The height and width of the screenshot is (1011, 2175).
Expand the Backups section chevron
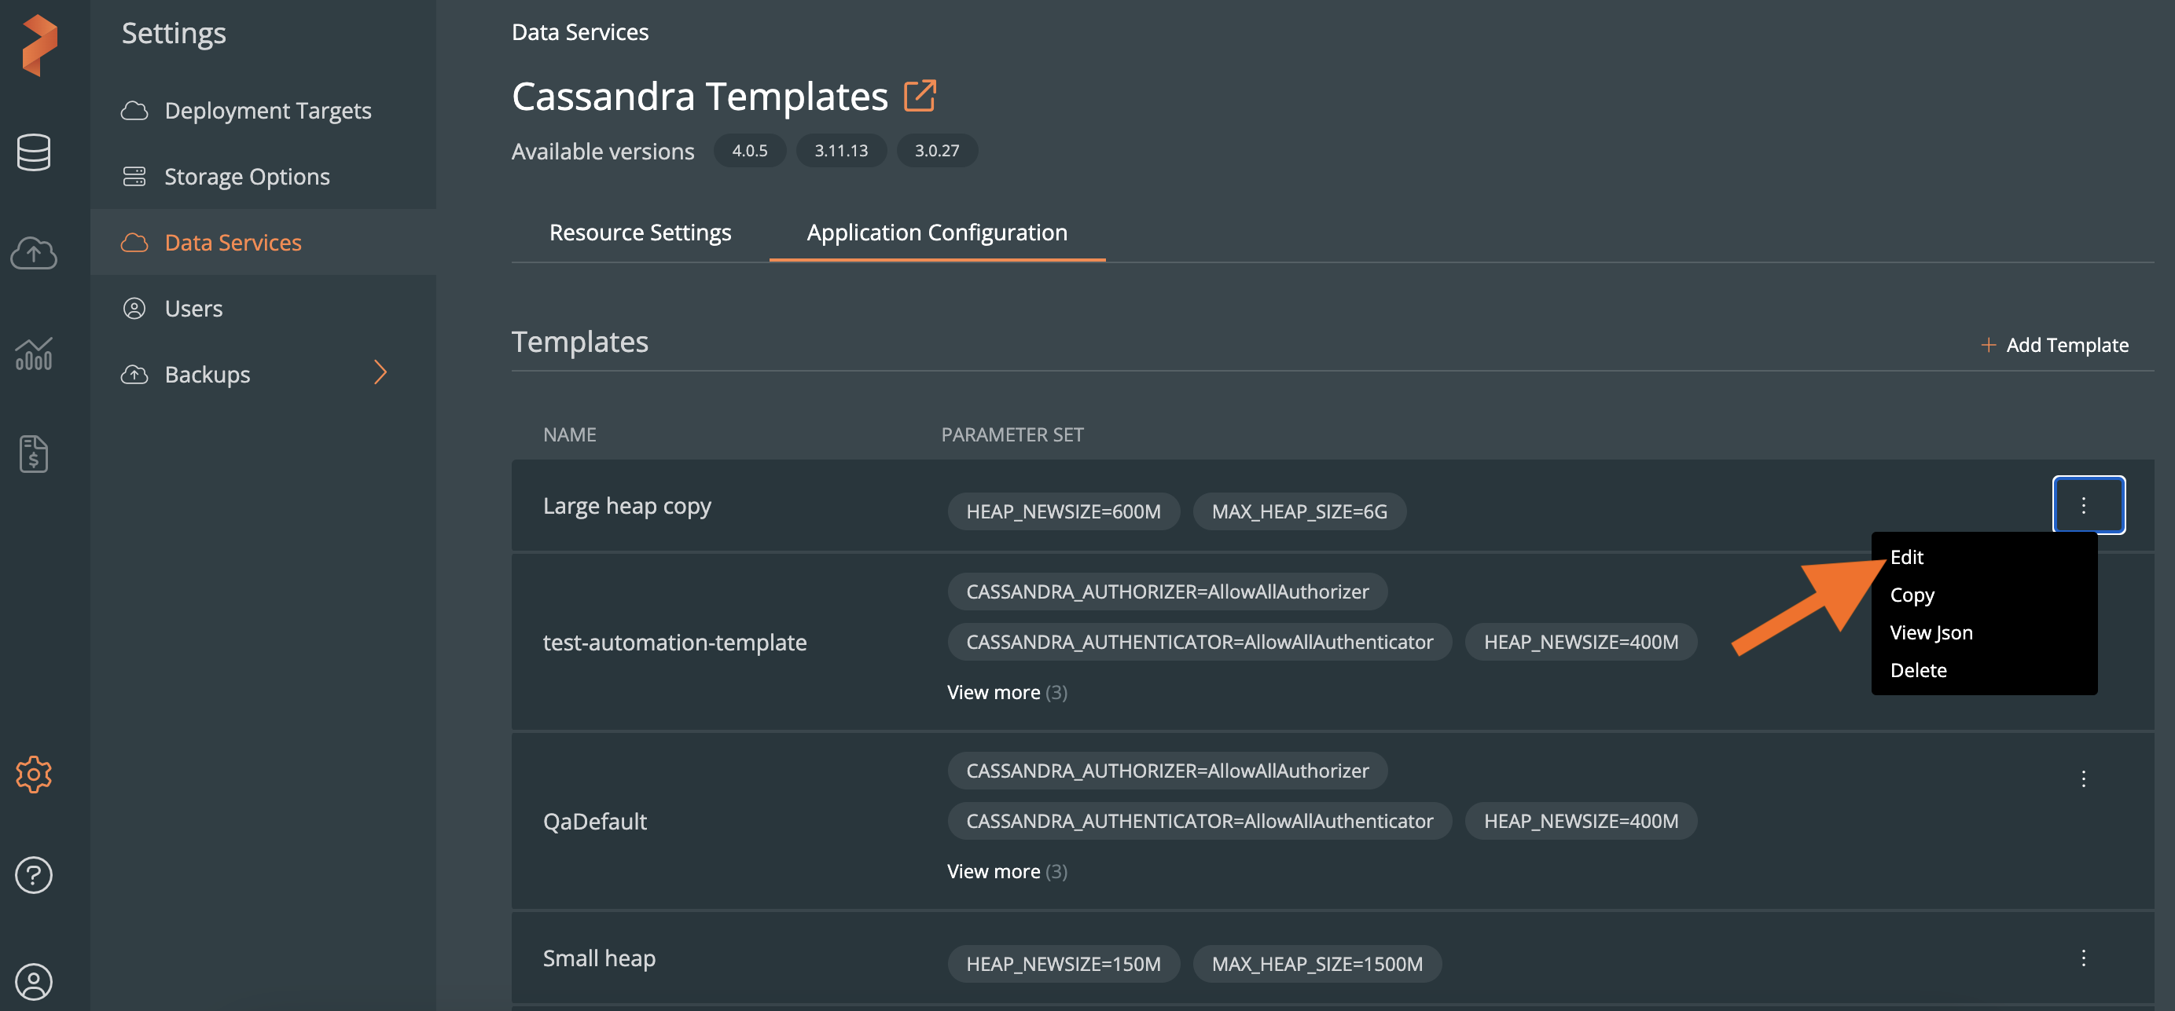coord(381,372)
